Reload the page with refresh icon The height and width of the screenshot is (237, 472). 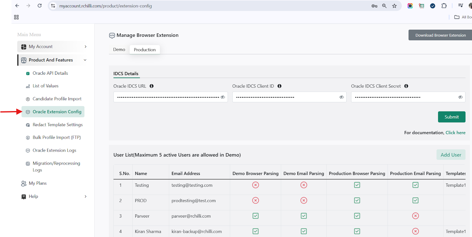click(x=40, y=6)
